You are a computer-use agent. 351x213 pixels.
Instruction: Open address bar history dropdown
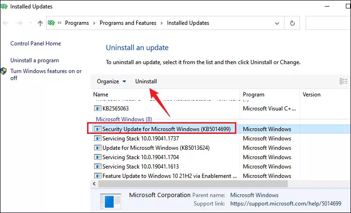(277, 23)
